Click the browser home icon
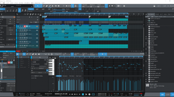The image size is (174, 97). tap(146, 14)
